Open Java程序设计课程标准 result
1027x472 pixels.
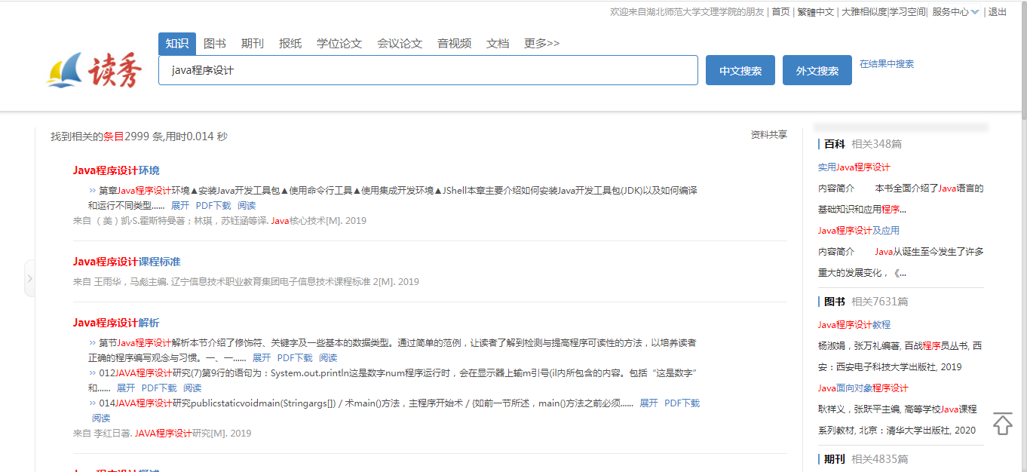127,262
